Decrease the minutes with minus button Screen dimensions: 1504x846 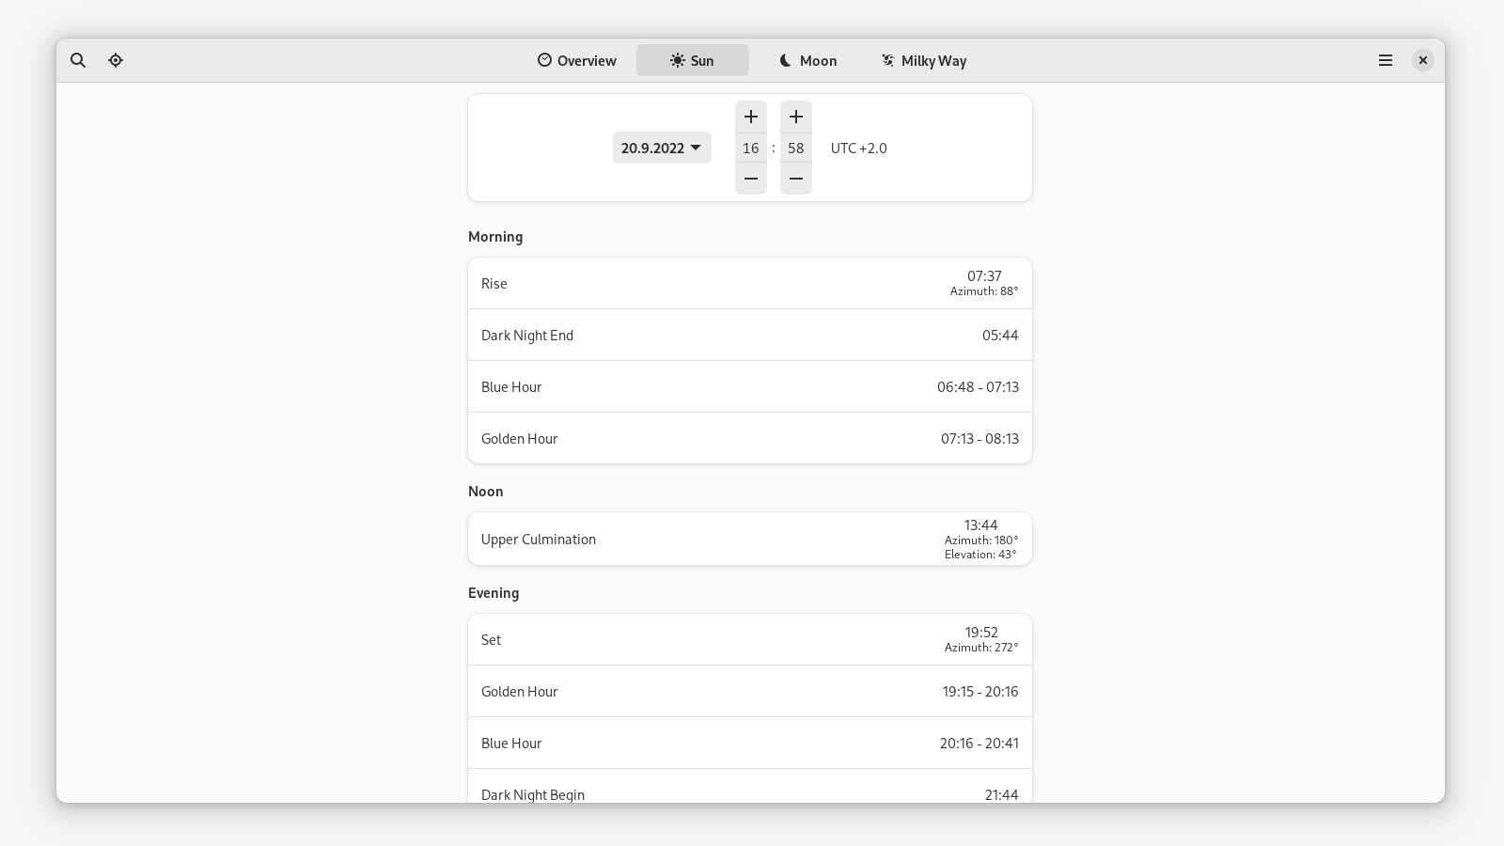click(x=795, y=179)
